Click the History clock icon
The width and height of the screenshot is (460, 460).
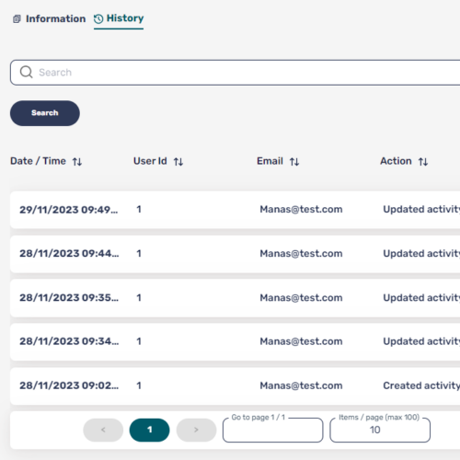click(x=98, y=19)
